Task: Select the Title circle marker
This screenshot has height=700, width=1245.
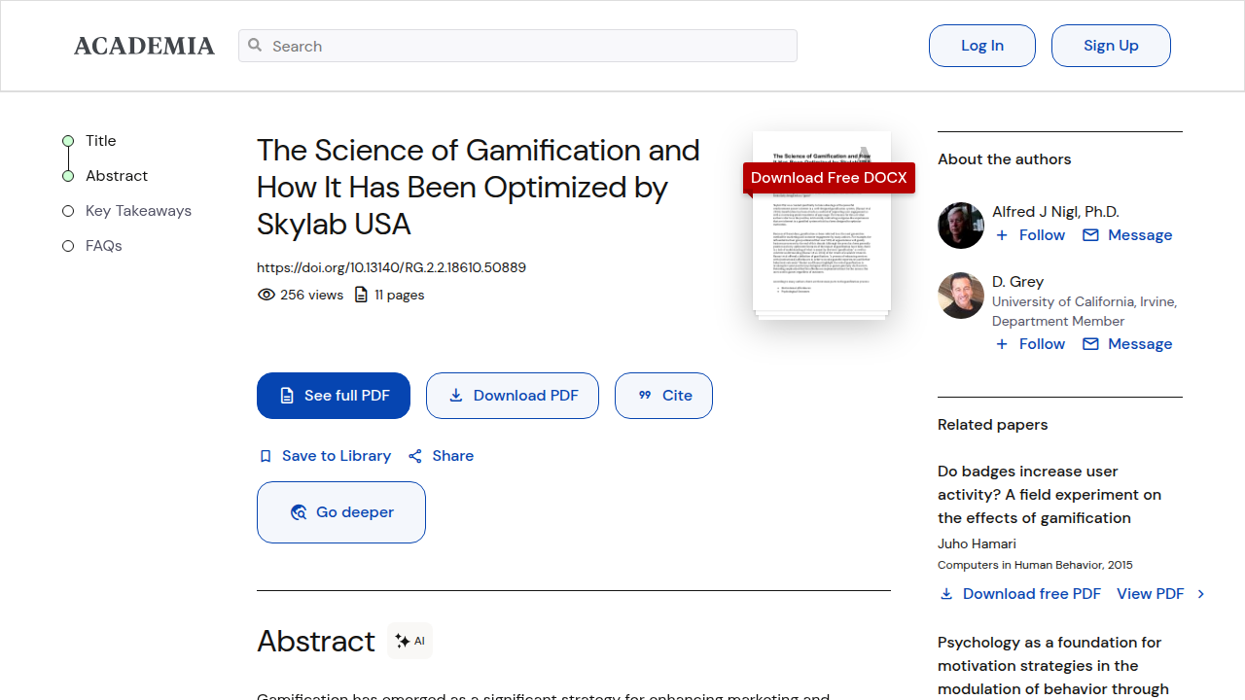Action: 68,141
